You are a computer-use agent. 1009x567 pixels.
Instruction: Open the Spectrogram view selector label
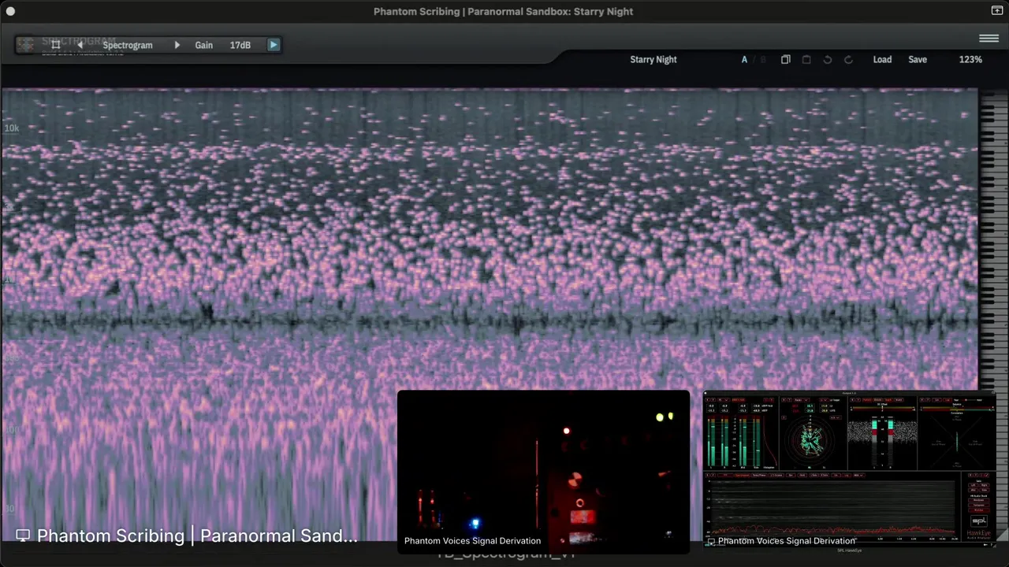[128, 45]
